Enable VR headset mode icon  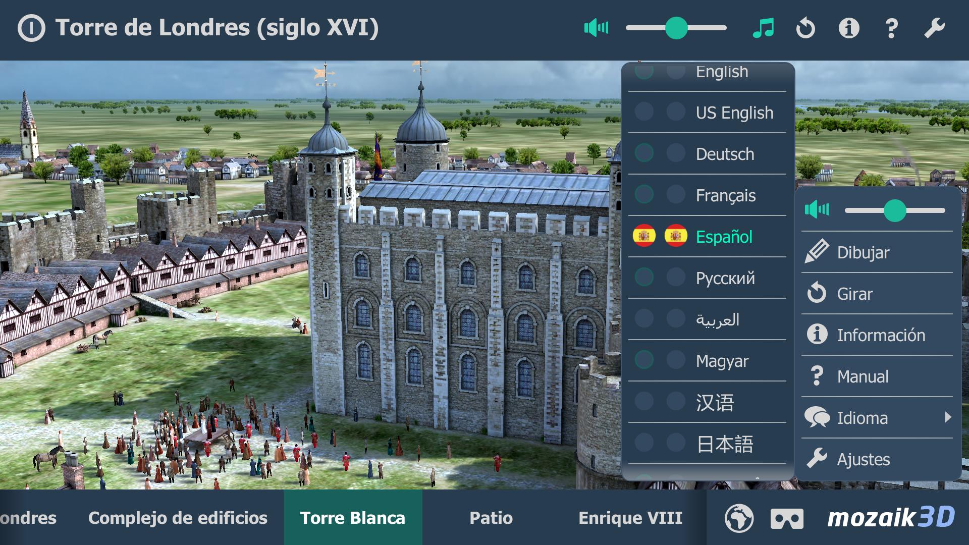pyautogui.click(x=787, y=519)
